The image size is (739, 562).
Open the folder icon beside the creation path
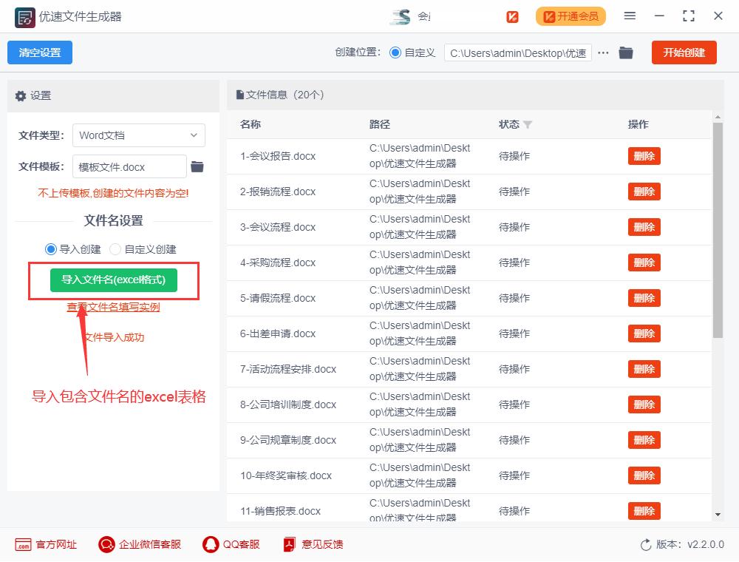626,53
